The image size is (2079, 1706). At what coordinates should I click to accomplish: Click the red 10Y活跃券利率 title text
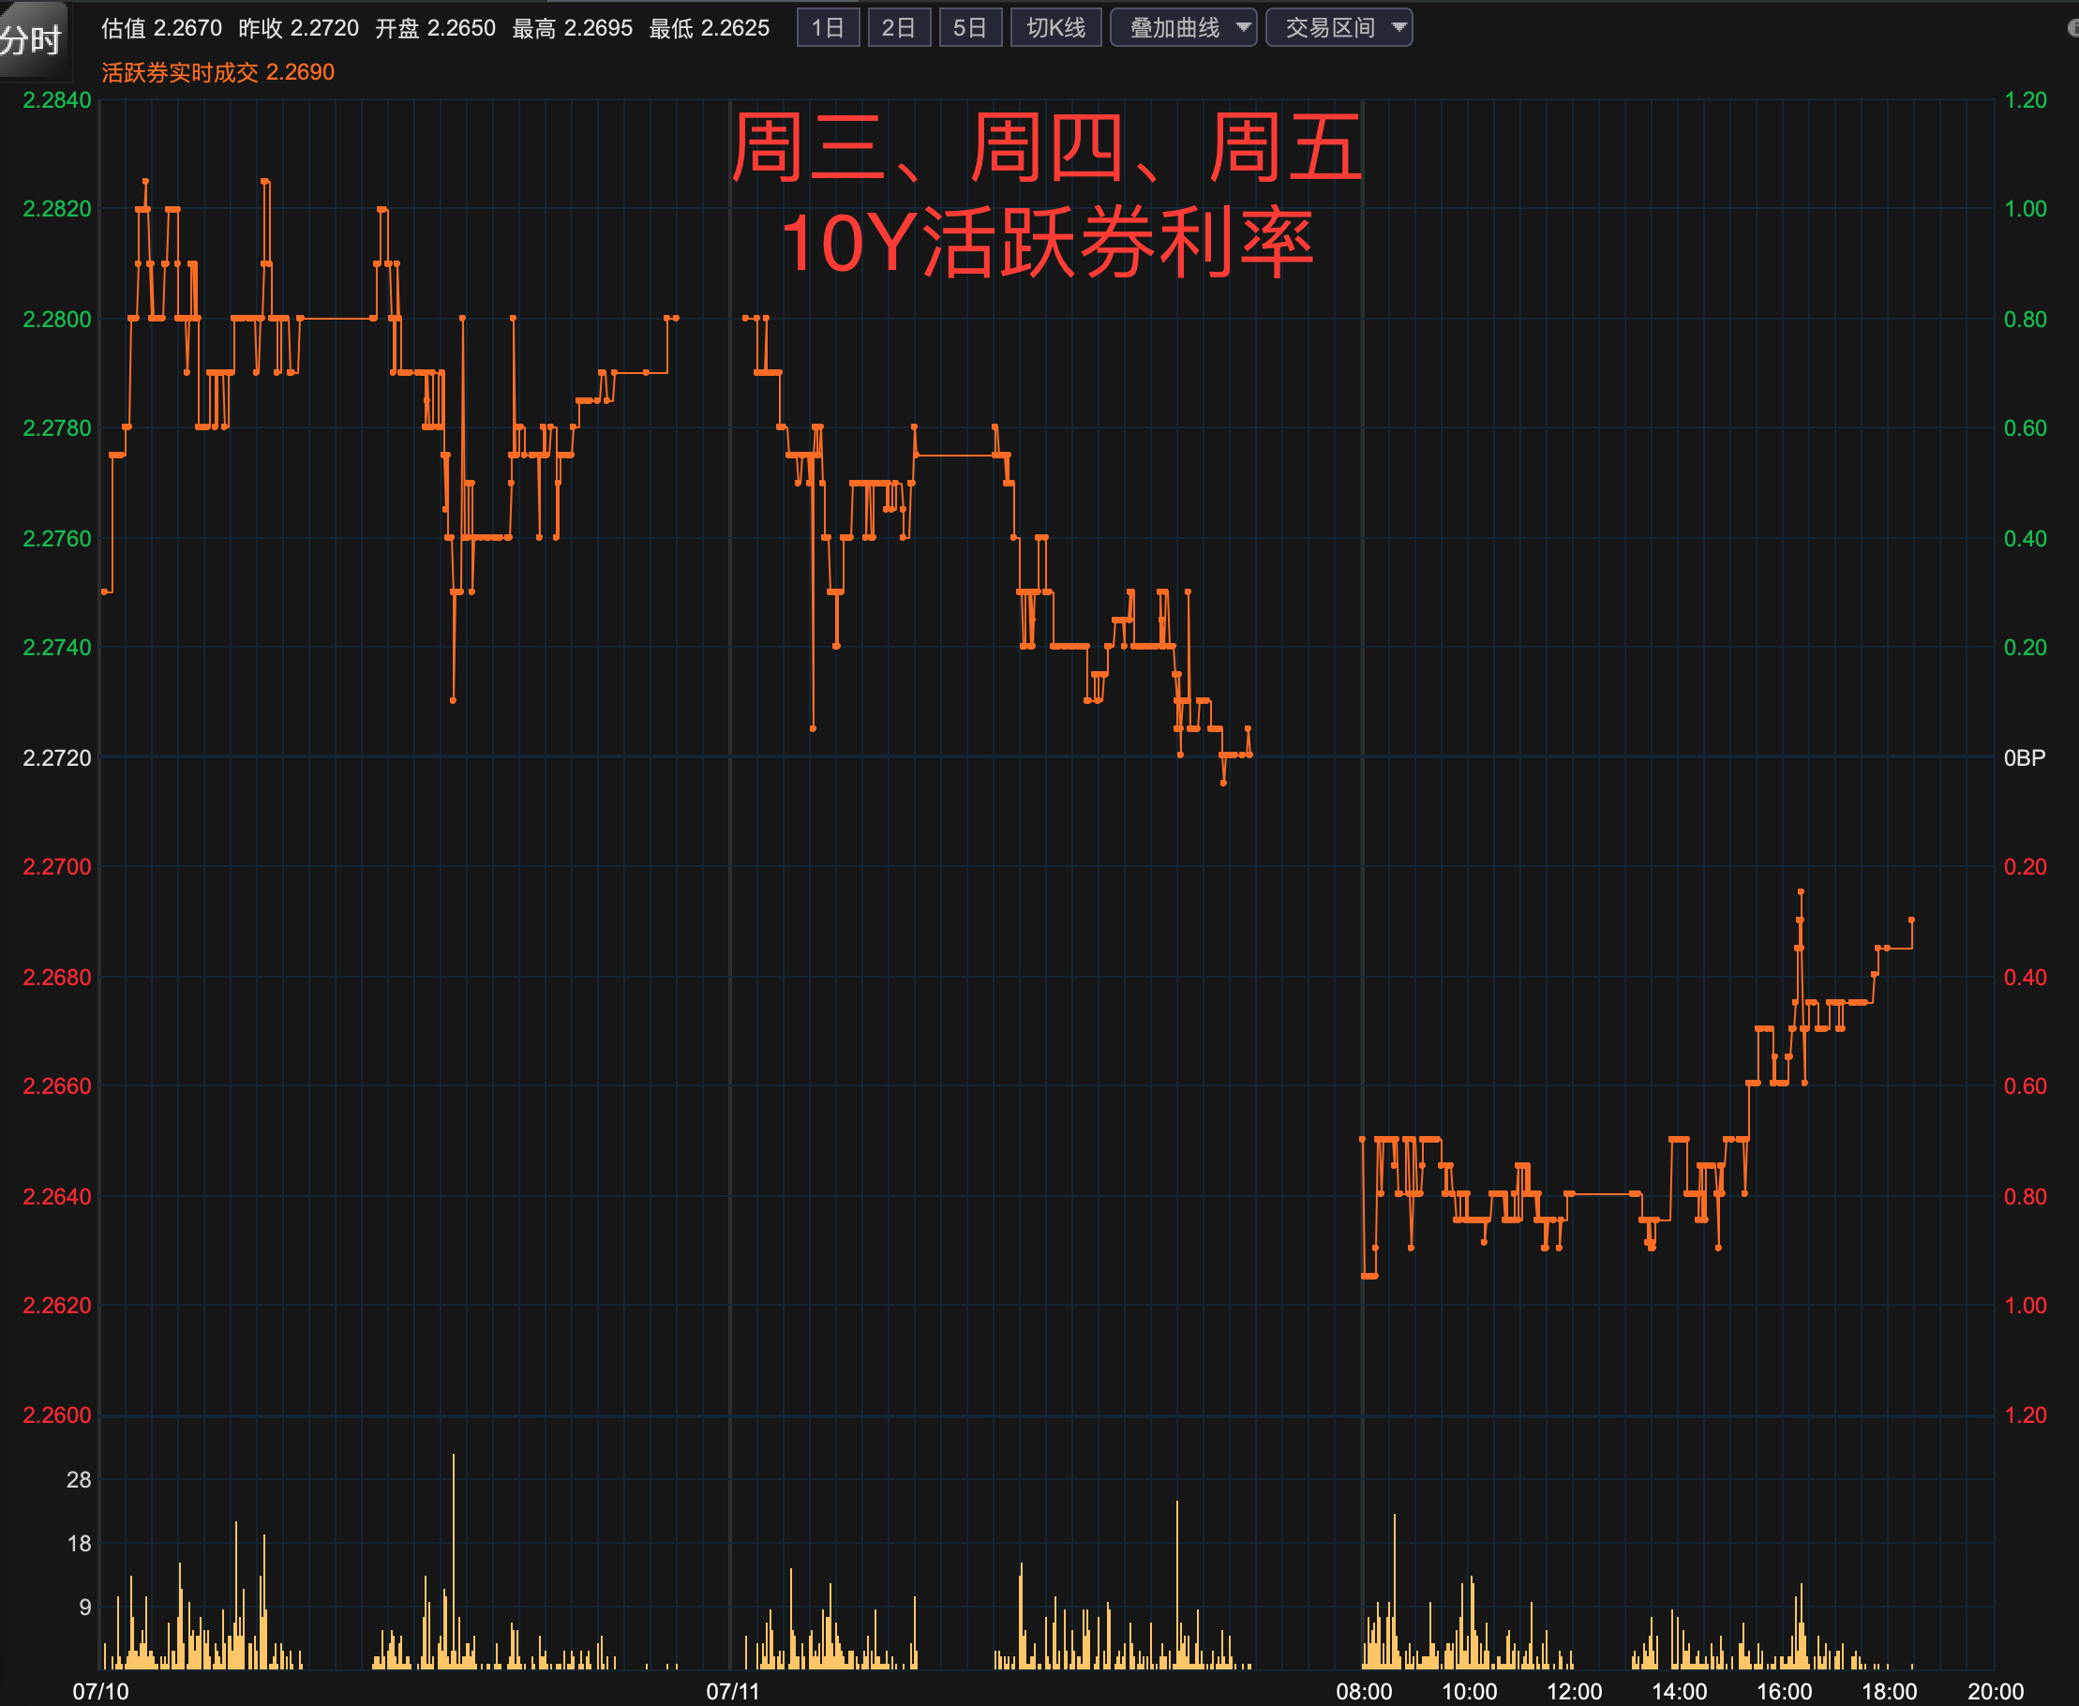pos(1047,243)
